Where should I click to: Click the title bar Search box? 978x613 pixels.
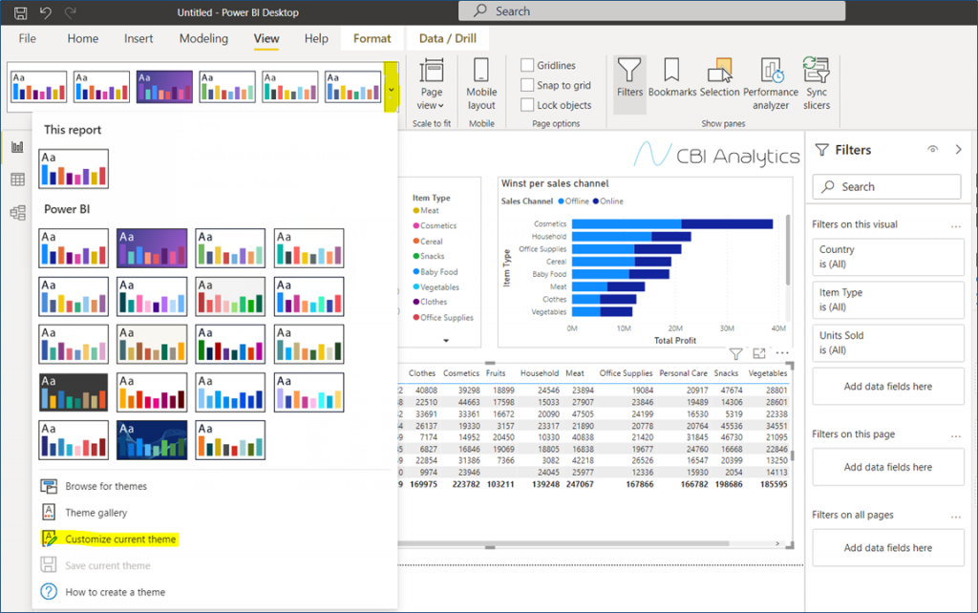651,11
